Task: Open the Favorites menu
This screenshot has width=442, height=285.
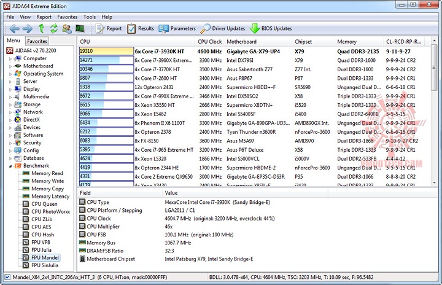Action: coord(68,17)
